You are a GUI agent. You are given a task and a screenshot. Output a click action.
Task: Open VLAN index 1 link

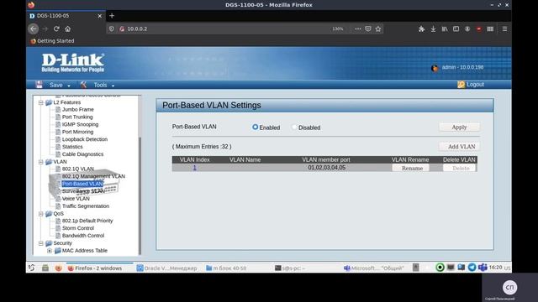coord(194,168)
